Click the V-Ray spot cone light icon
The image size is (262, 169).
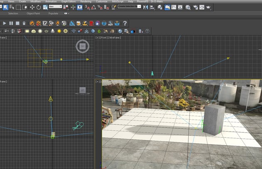coord(53,31)
